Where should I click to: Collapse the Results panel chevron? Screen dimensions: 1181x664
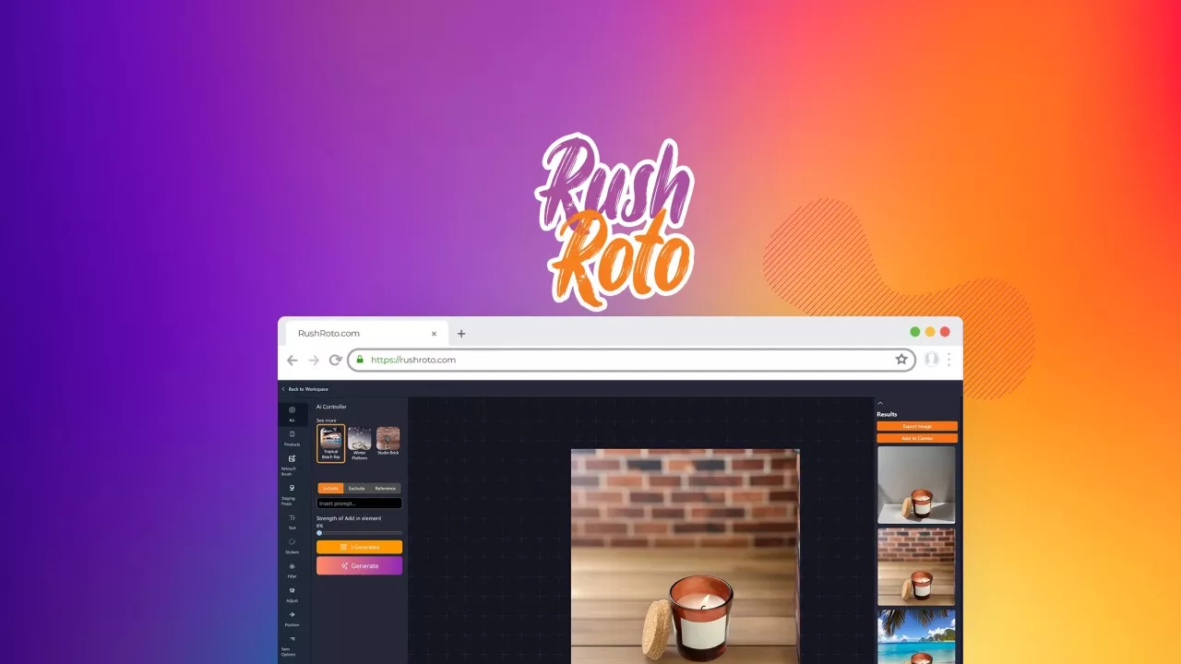coord(880,403)
